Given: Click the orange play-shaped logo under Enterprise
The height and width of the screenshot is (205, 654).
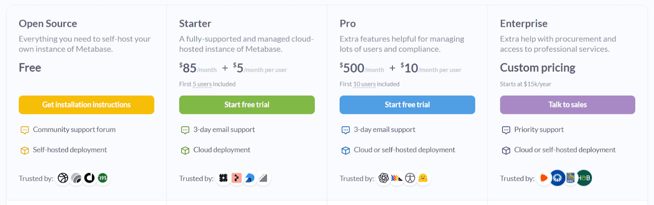Looking at the screenshot, I should pos(544,178).
